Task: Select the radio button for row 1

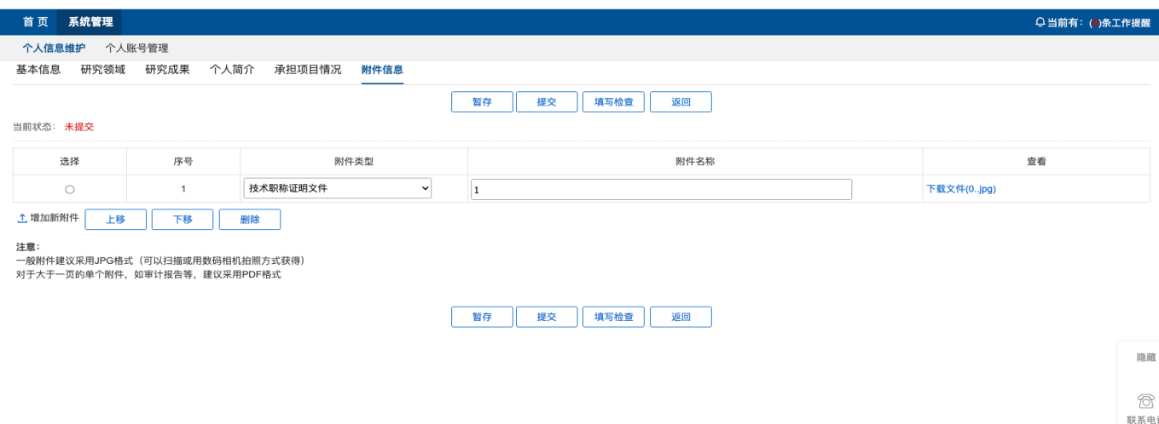Action: click(x=70, y=189)
